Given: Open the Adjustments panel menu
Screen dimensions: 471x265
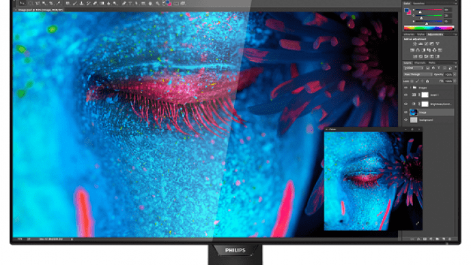Looking at the screenshot, I should (456, 35).
